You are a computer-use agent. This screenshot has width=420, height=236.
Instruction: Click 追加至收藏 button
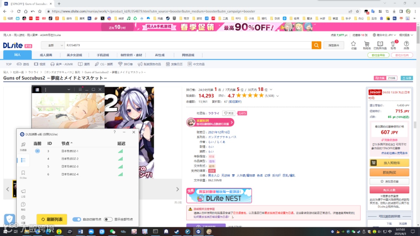coord(389,181)
